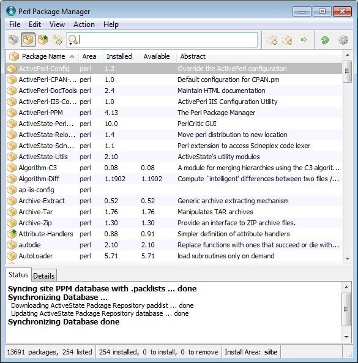The image size is (358, 363).
Task: Open the View menu
Action: (57, 24)
